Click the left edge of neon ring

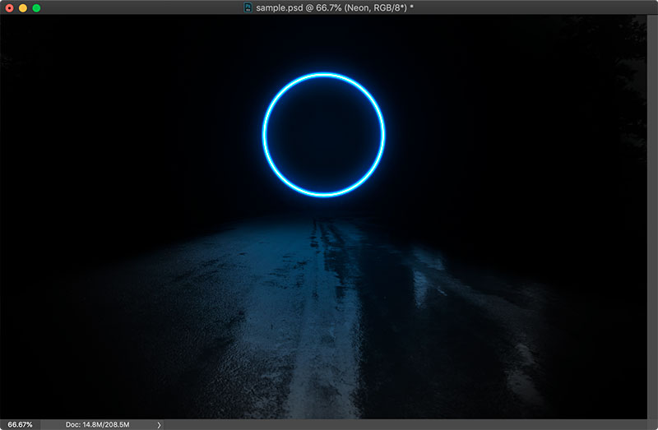(265, 134)
